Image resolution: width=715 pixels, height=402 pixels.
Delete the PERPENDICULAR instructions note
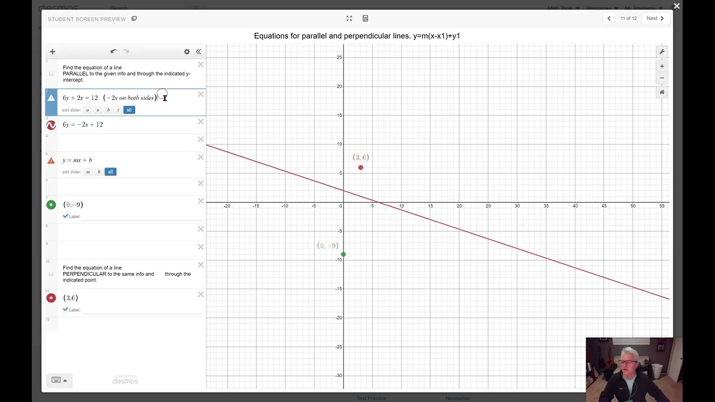pyautogui.click(x=201, y=265)
